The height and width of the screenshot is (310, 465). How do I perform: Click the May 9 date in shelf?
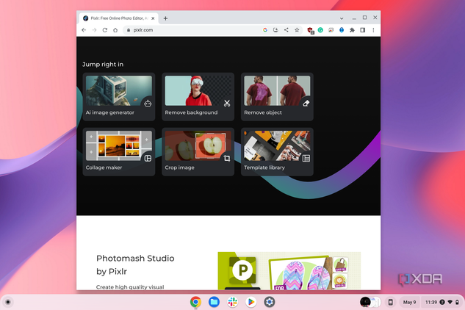[409, 302]
